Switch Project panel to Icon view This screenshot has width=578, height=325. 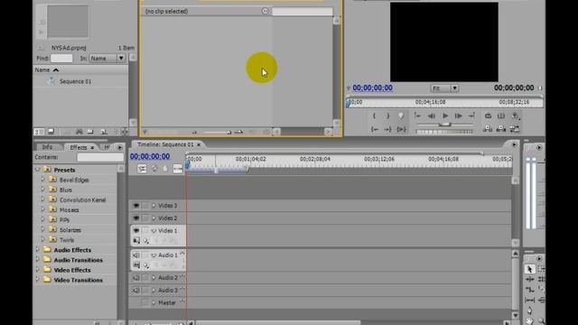[51, 132]
